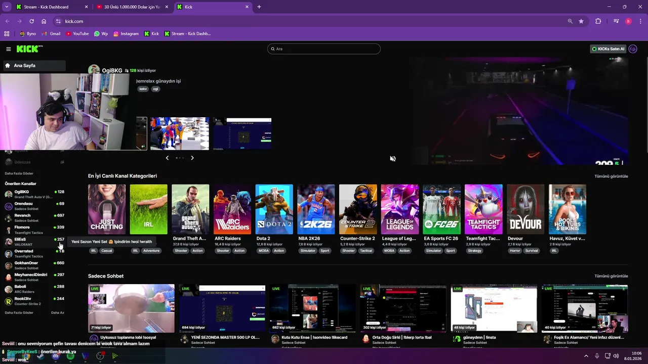
Task: Collapse list with Daha Az
Action: click(x=58, y=312)
